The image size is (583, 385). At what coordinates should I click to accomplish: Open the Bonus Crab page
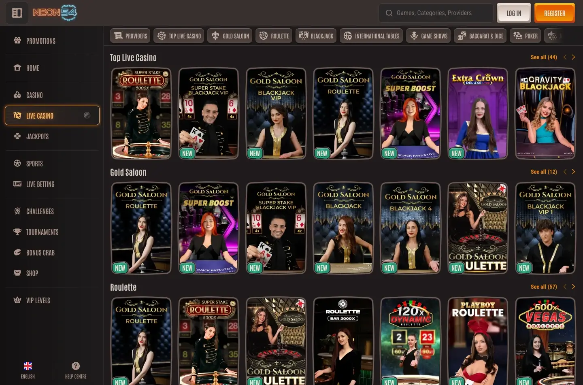coord(40,253)
